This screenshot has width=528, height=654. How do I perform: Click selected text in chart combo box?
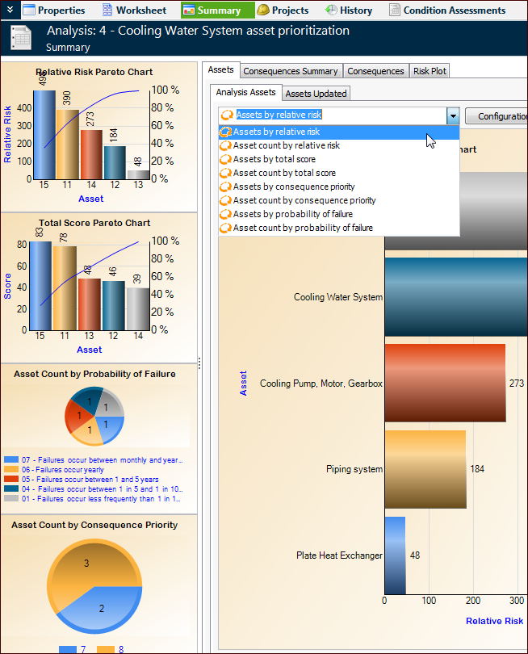coord(279,115)
